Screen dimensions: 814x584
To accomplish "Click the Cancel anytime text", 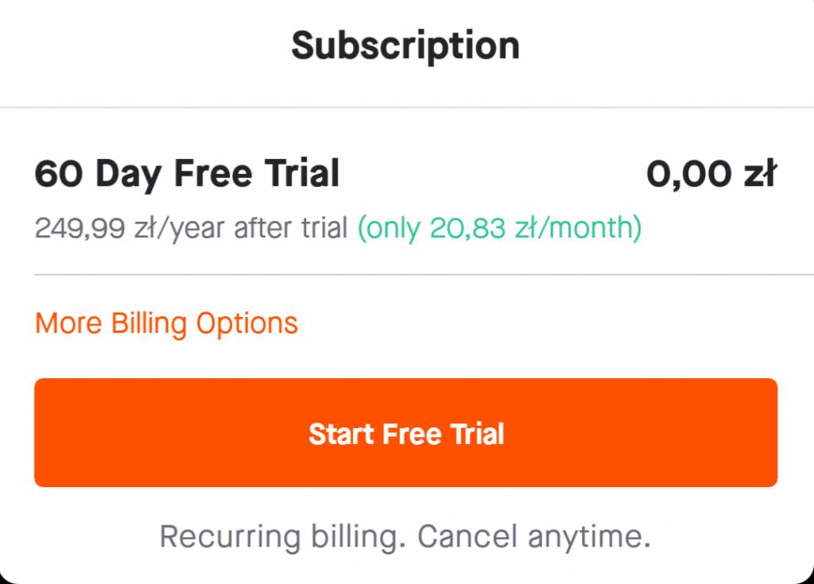I will click(x=534, y=536).
